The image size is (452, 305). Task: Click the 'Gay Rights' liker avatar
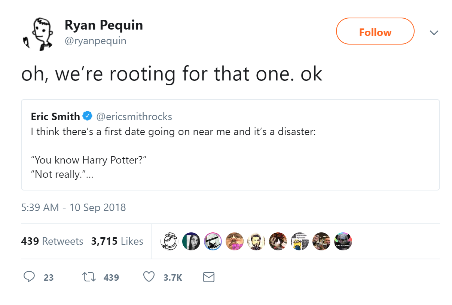(343, 241)
